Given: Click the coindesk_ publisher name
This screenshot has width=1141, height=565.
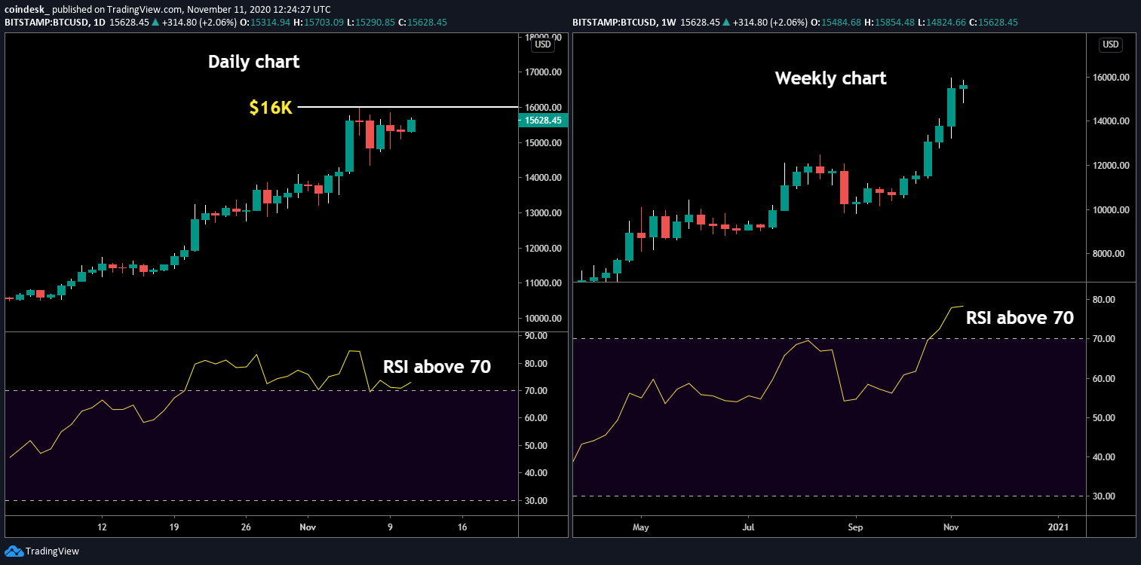Looking at the screenshot, I should pos(28,9).
